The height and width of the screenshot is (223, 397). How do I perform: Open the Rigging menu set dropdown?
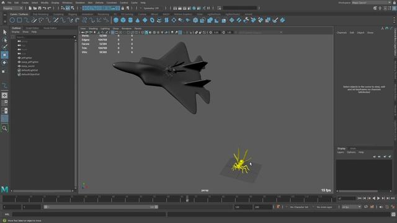click(12, 8)
